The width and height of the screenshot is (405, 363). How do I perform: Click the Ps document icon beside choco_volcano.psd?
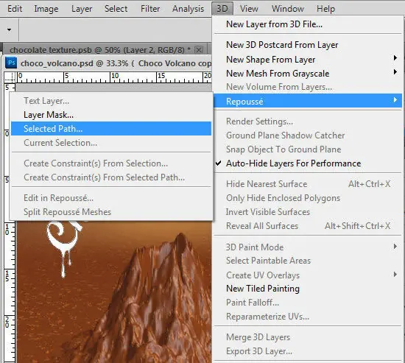[11, 63]
